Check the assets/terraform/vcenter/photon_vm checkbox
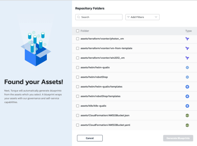Screen dimensions: 197x146 click(x=77, y=39)
